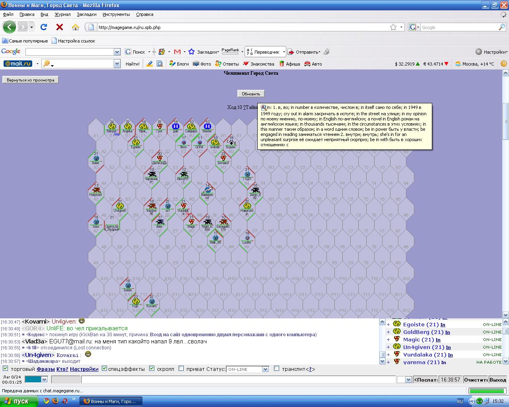Image resolution: width=509 pixels, height=407 pixels.
Task: Open Блоги in the mail.ru toolbar
Action: (x=179, y=64)
